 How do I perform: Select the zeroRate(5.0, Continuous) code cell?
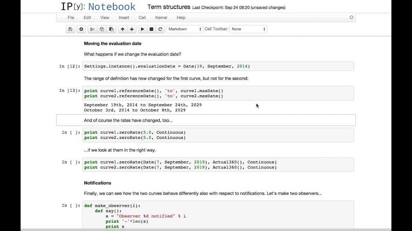[218, 135]
